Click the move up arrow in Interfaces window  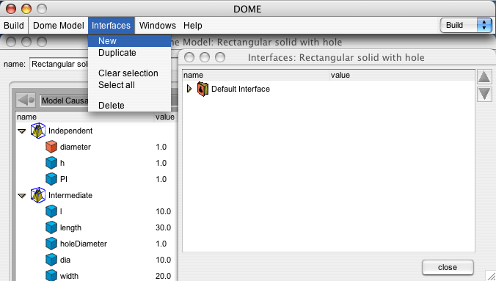click(484, 77)
